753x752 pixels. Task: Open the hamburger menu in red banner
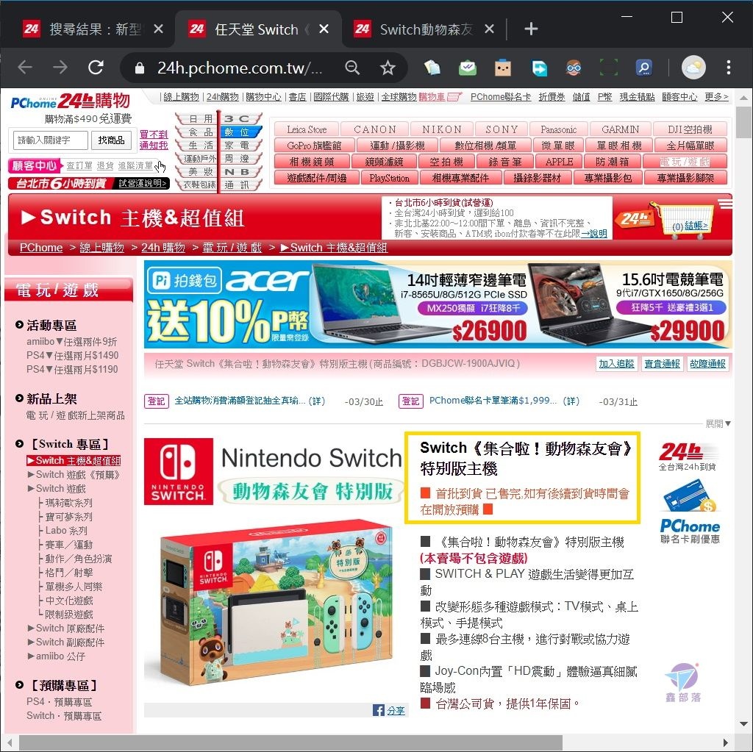(726, 204)
